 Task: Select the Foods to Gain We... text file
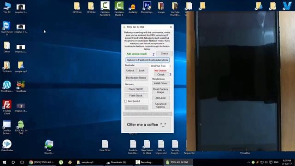click(133, 147)
